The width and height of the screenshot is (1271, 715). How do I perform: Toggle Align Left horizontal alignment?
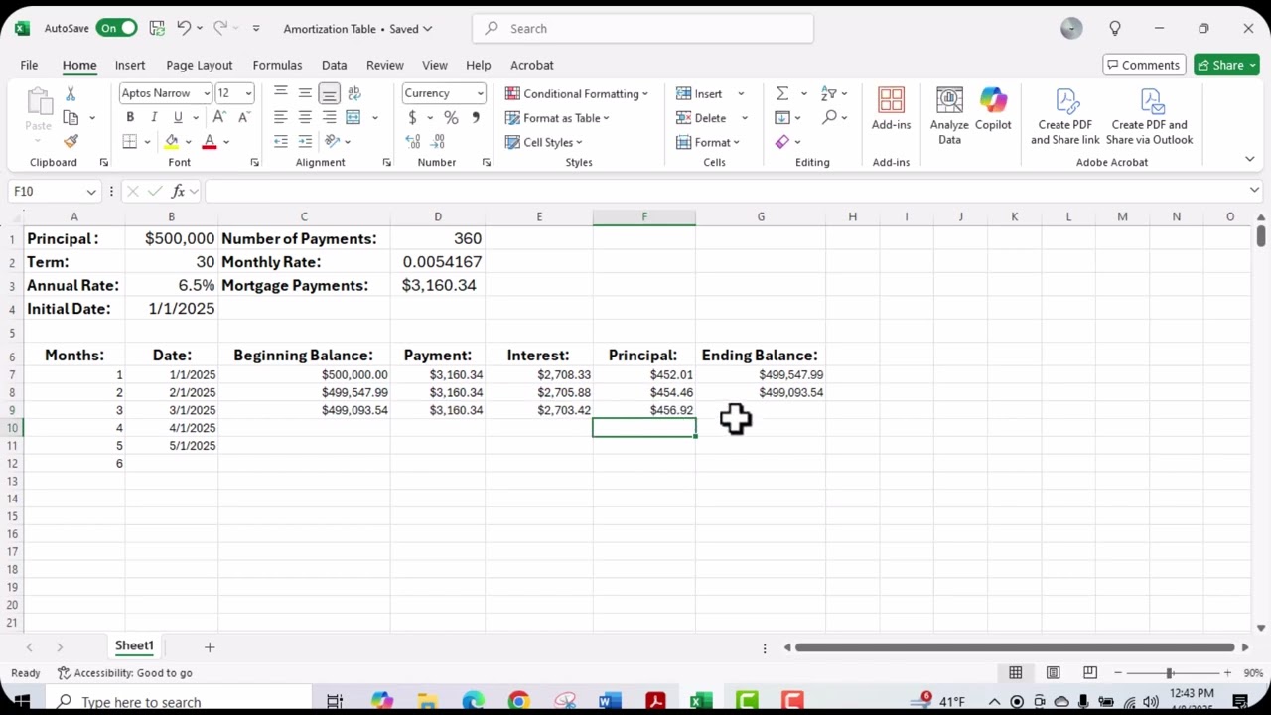point(281,117)
